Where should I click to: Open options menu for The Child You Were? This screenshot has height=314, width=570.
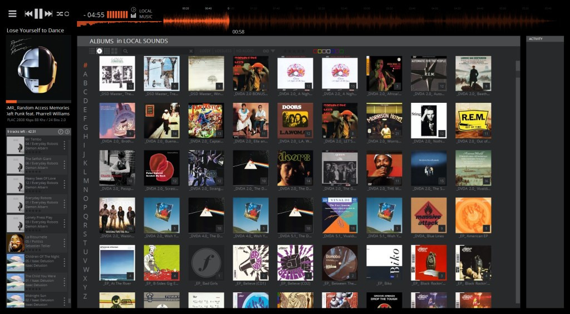tap(65, 282)
